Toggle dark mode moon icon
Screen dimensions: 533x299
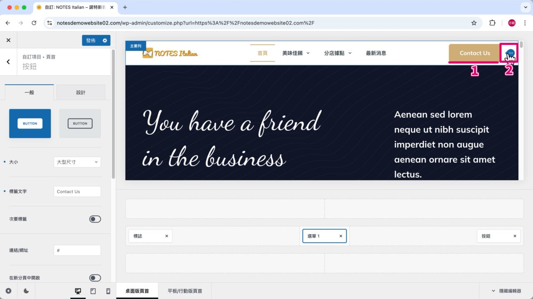click(x=26, y=291)
